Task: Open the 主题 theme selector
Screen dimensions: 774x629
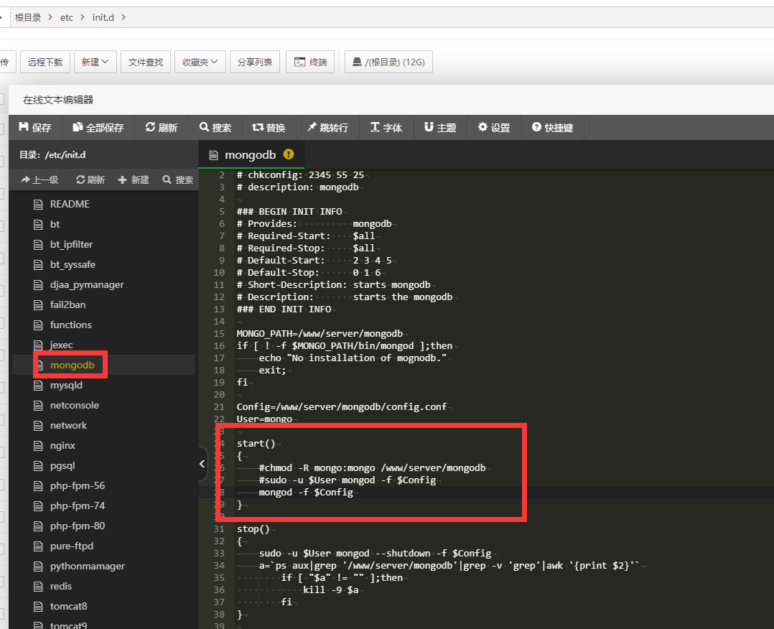Action: click(440, 128)
